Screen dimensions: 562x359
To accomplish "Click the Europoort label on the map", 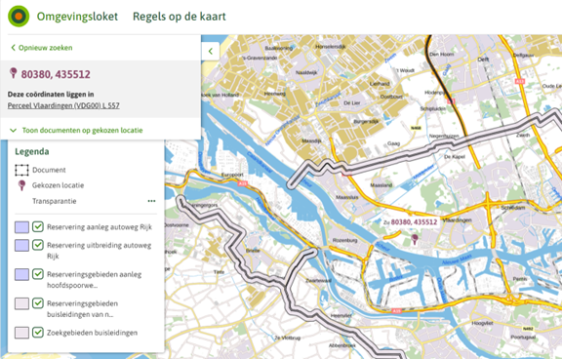I will point(232,175).
